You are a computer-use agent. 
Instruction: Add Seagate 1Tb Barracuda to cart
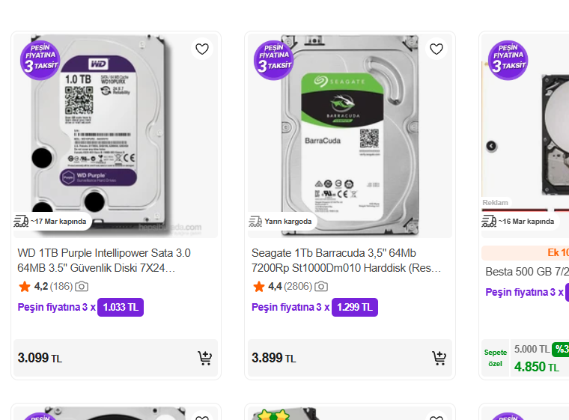click(x=439, y=358)
